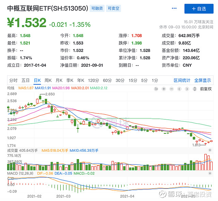The height and width of the screenshot is (201, 218).
Task: Open the three-dot more options menu
Action: 174,9
